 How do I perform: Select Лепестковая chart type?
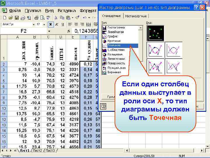pyautogui.click(x=120, y=59)
